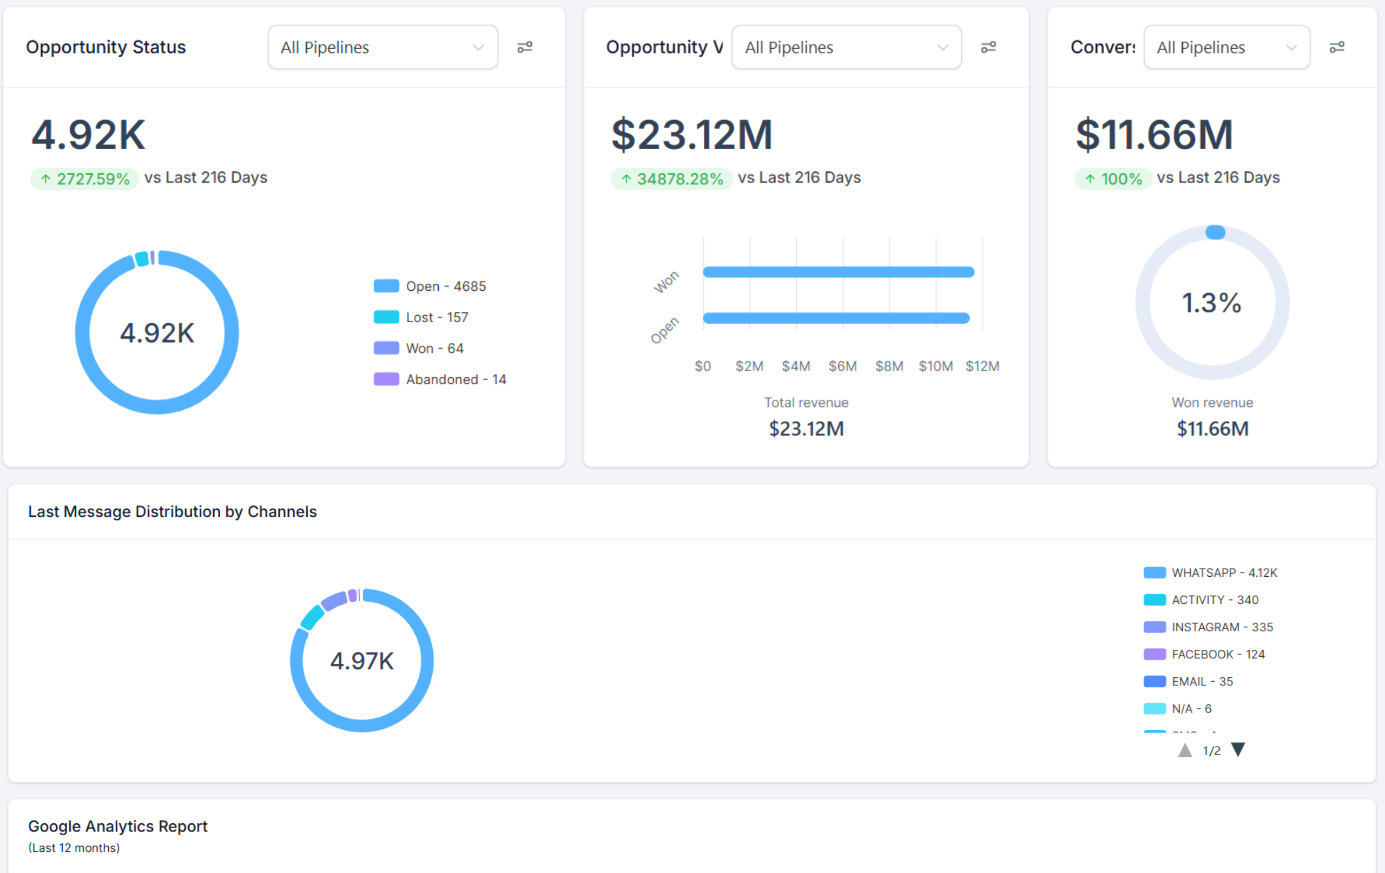Open Opportunity Status filter settings icon
This screenshot has width=1385, height=873.
click(x=525, y=47)
